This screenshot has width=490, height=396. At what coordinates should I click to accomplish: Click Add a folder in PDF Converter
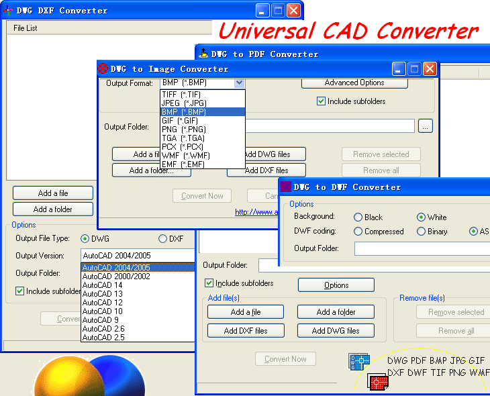(x=336, y=312)
